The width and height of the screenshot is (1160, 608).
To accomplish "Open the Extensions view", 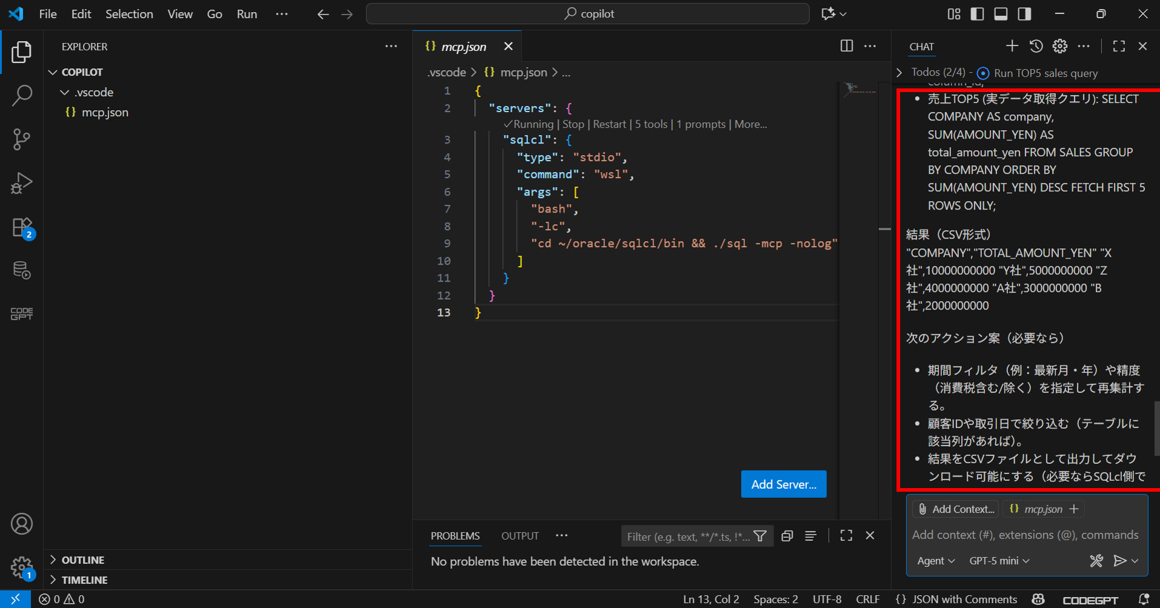I will [x=22, y=228].
